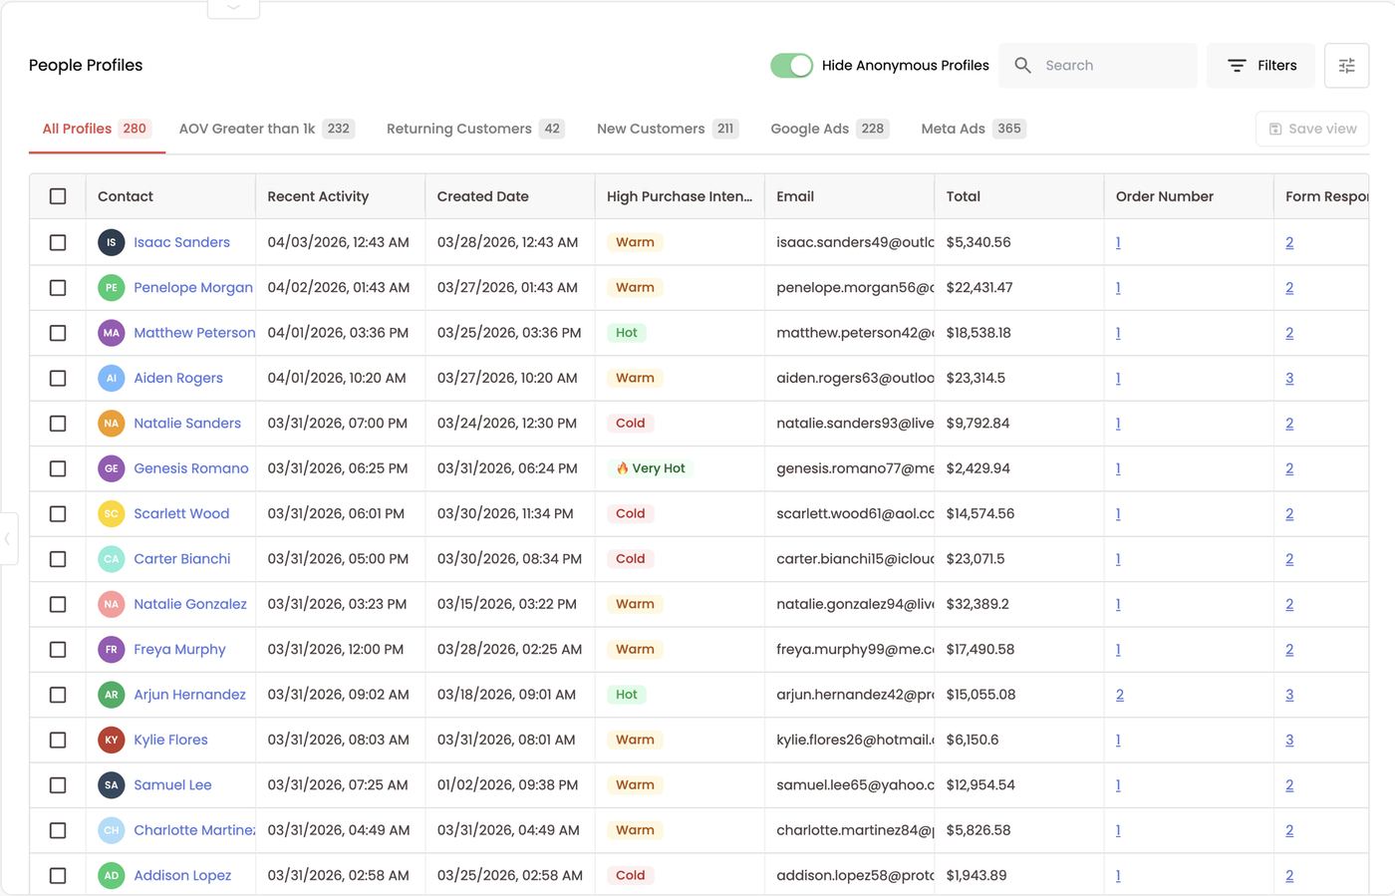Click Addison Lopez AD avatar
Screen dimensions: 1395x896
(x=111, y=875)
